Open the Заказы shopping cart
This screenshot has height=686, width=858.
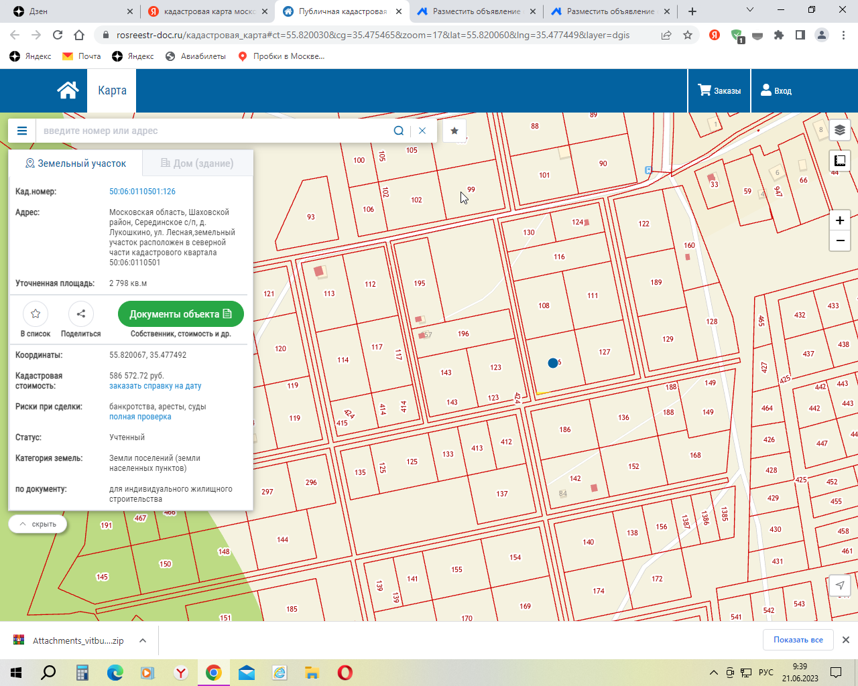pos(719,90)
